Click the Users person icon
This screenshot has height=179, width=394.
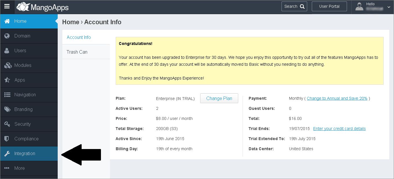pyautogui.click(x=7, y=51)
